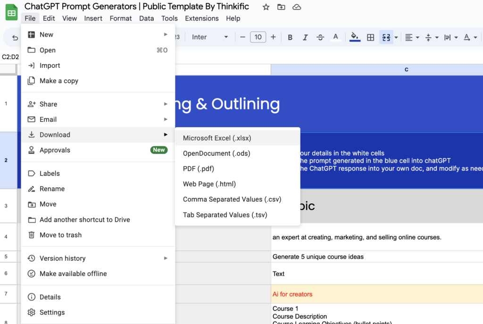
Task: Open the fill color picker
Action: (355, 37)
